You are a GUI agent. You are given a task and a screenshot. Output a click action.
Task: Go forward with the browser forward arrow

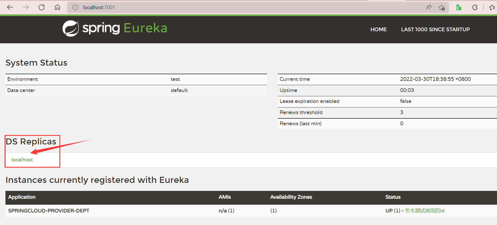26,7
